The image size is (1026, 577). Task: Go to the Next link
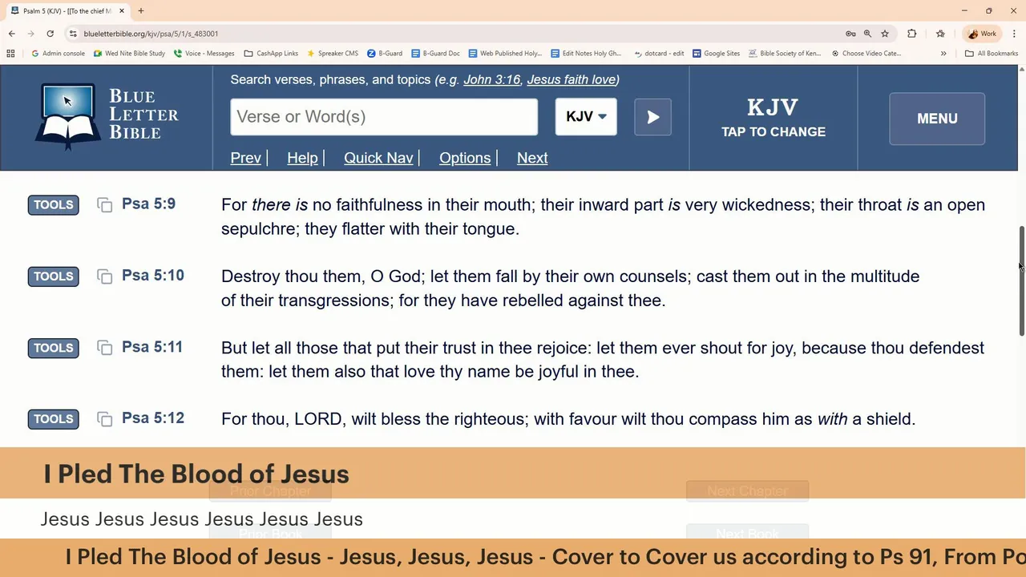pyautogui.click(x=532, y=158)
